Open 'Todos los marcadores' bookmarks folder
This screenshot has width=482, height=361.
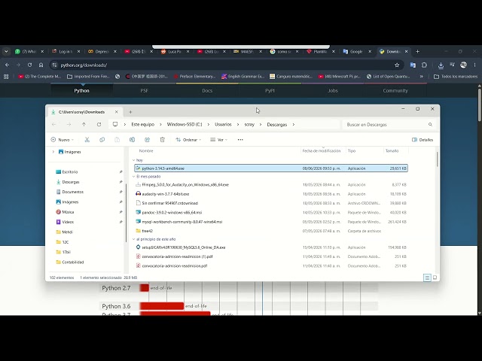tap(456, 77)
